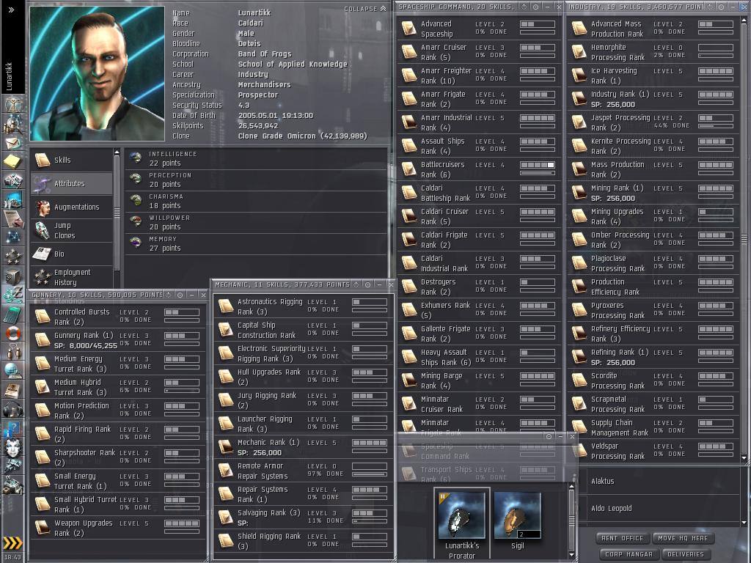Click the Memory attribute icon

[x=136, y=243]
